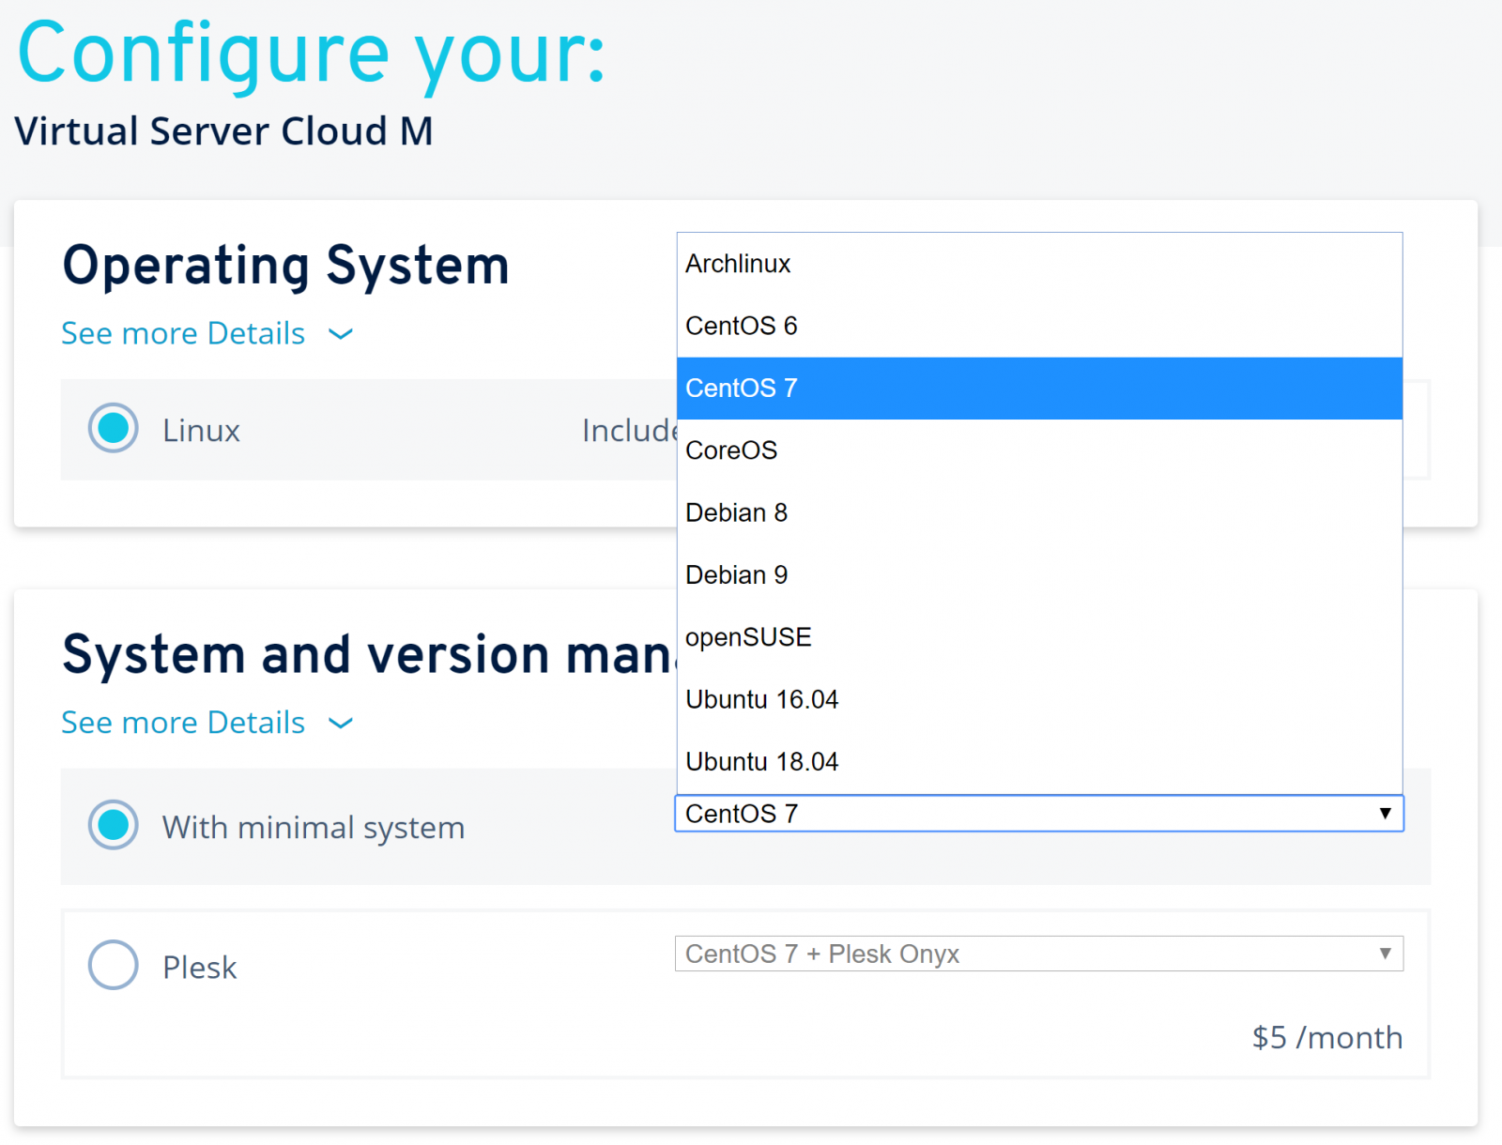
Task: Expand the System and version details chevron
Action: pyautogui.click(x=341, y=724)
